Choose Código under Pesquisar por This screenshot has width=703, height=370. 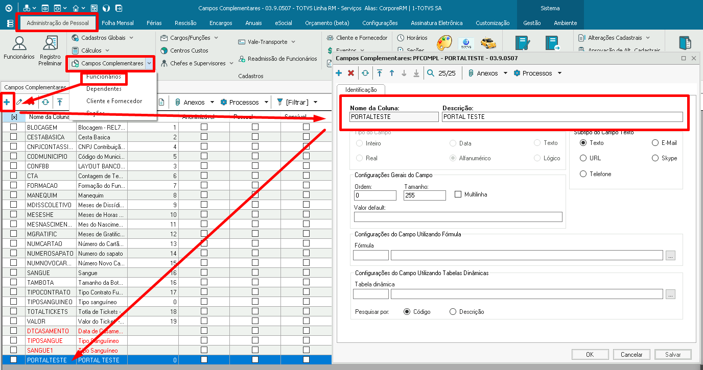point(407,312)
